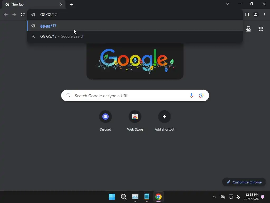Open the notifications bell
Image resolution: width=270 pixels, height=203 pixels.
click(x=263, y=197)
